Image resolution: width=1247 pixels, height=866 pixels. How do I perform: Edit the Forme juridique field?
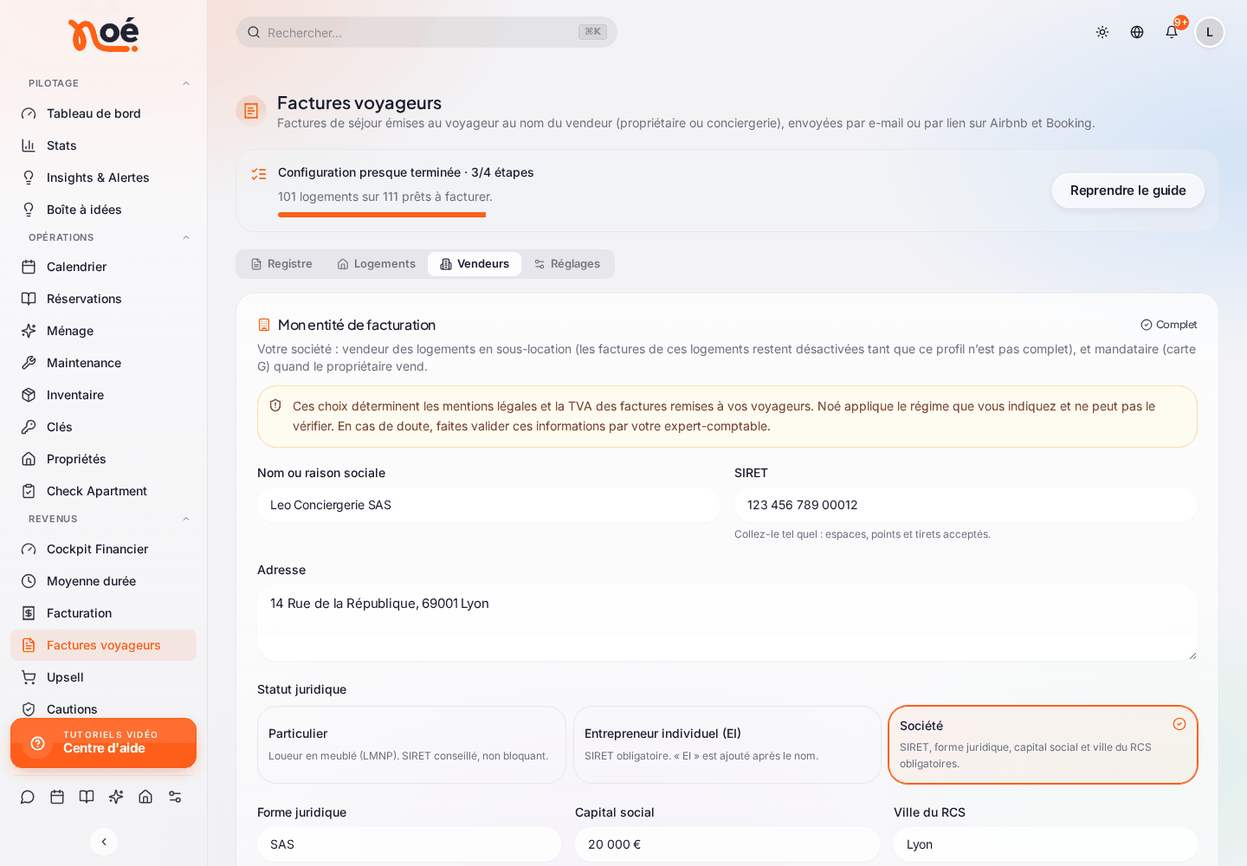point(409,844)
